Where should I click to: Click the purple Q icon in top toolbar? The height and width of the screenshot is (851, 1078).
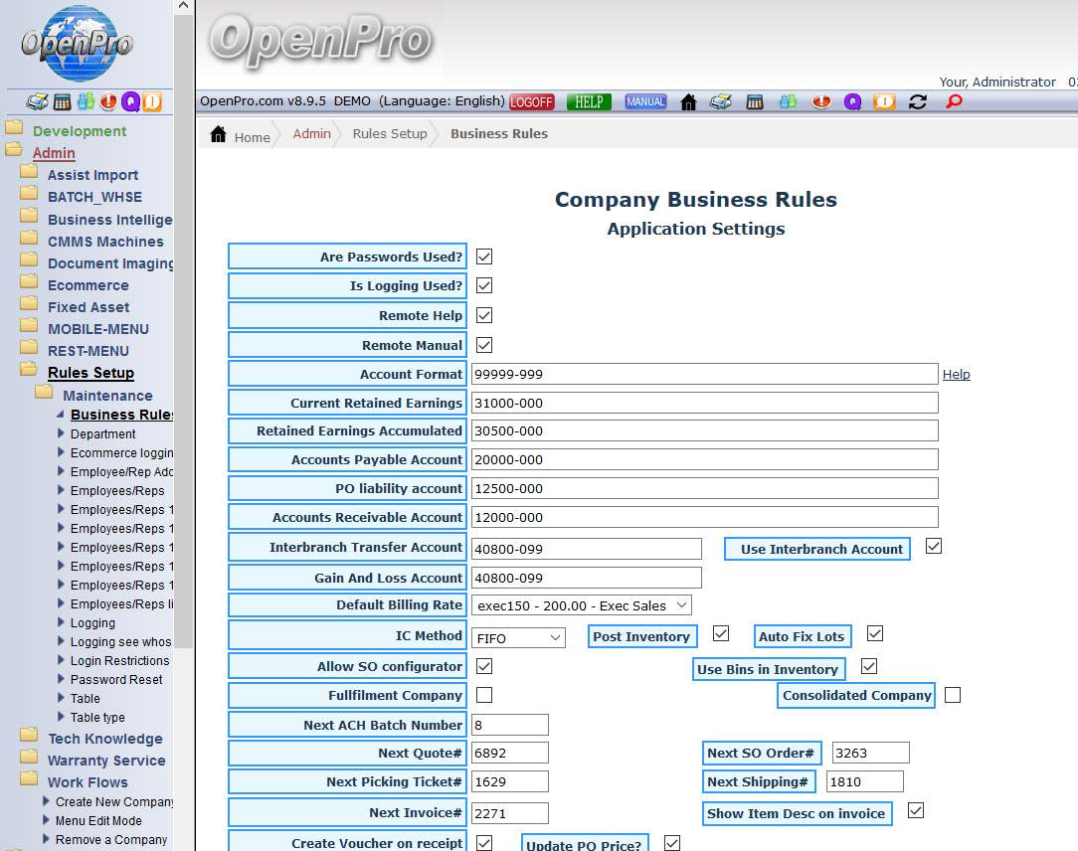[x=852, y=101]
